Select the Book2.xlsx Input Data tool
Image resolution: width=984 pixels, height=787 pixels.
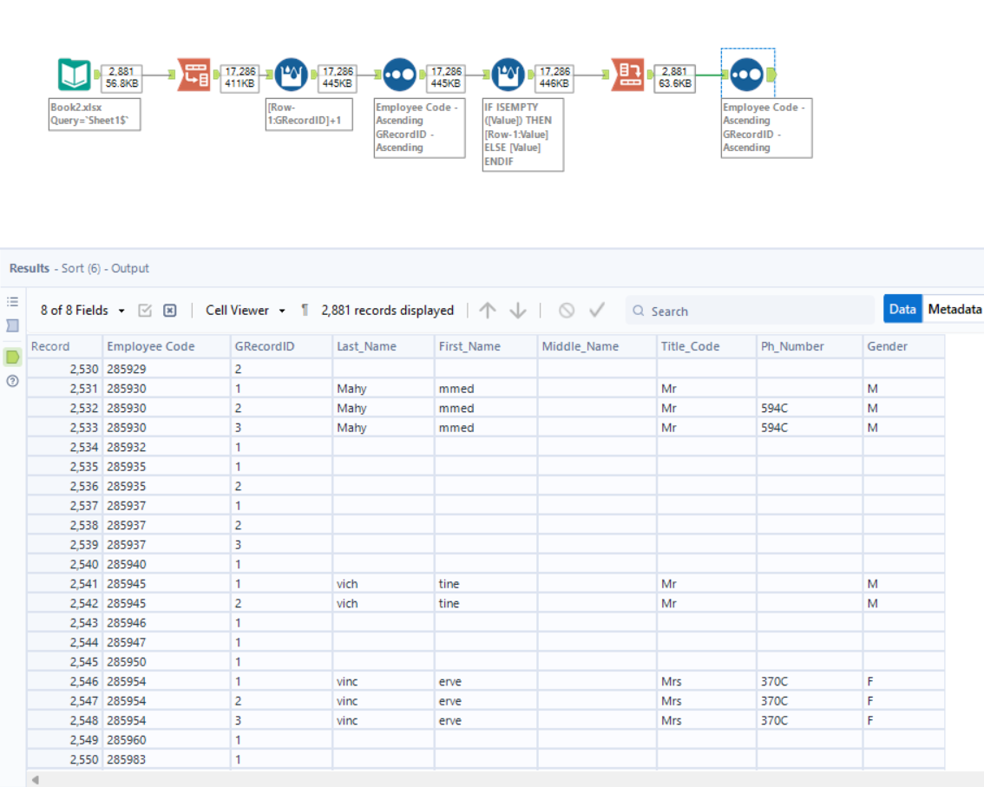pyautogui.click(x=74, y=75)
